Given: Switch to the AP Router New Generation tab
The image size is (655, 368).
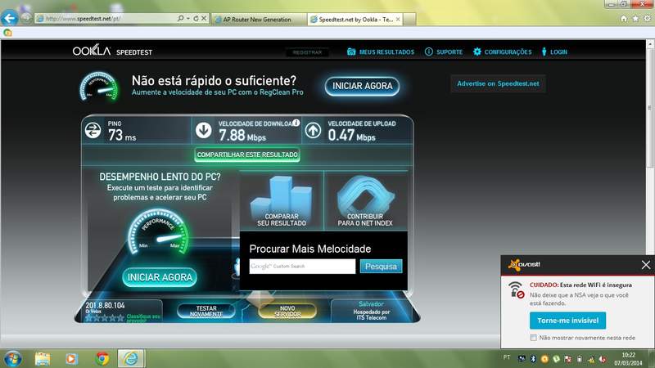Looking at the screenshot, I should coord(259,19).
